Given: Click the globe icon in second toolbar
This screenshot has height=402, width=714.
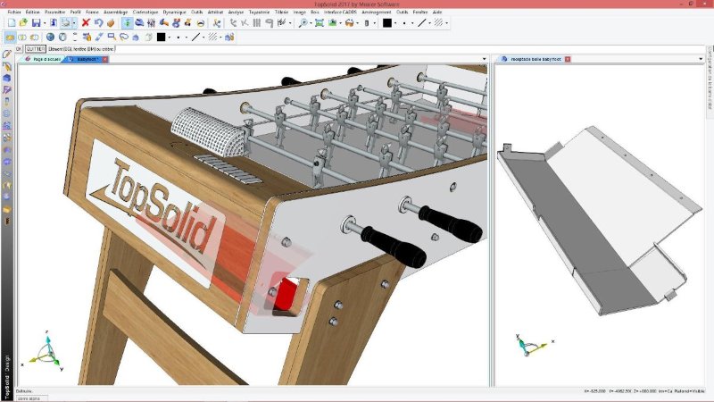Looking at the screenshot, I should [50, 38].
